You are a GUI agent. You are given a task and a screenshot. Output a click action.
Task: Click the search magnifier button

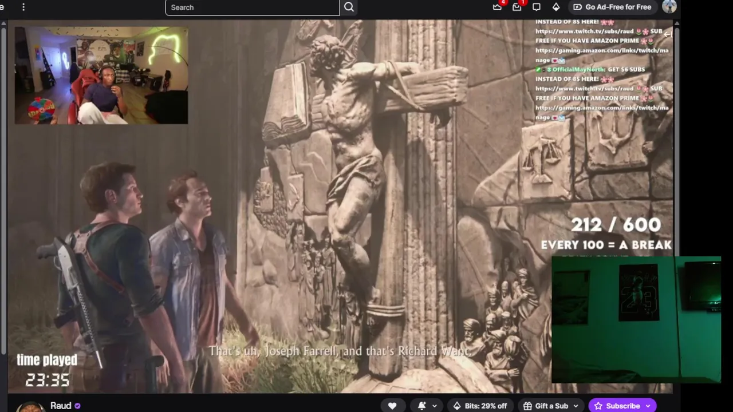349,7
